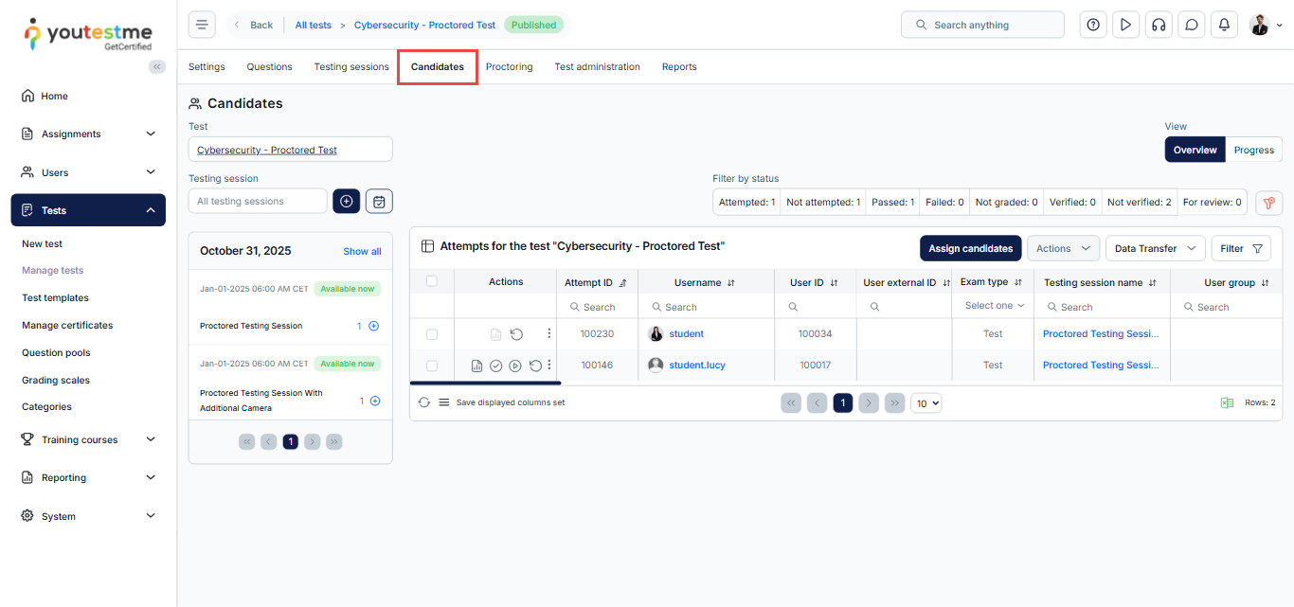Toggle the select-all checkbox in table header

pos(432,281)
